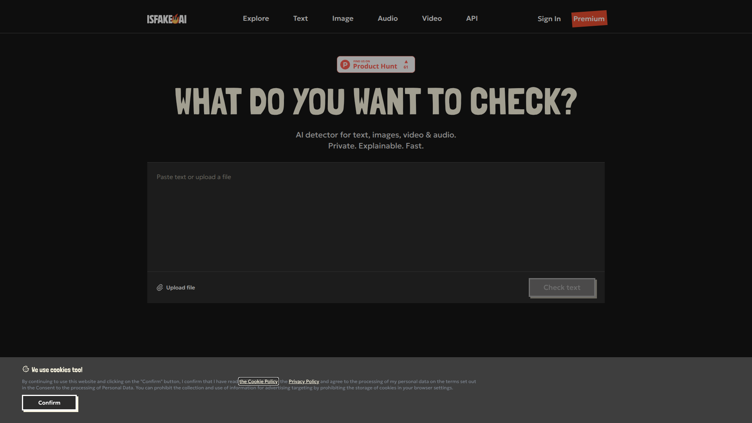752x423 pixels.
Task: Open the Explore menu item
Action: pos(256,18)
